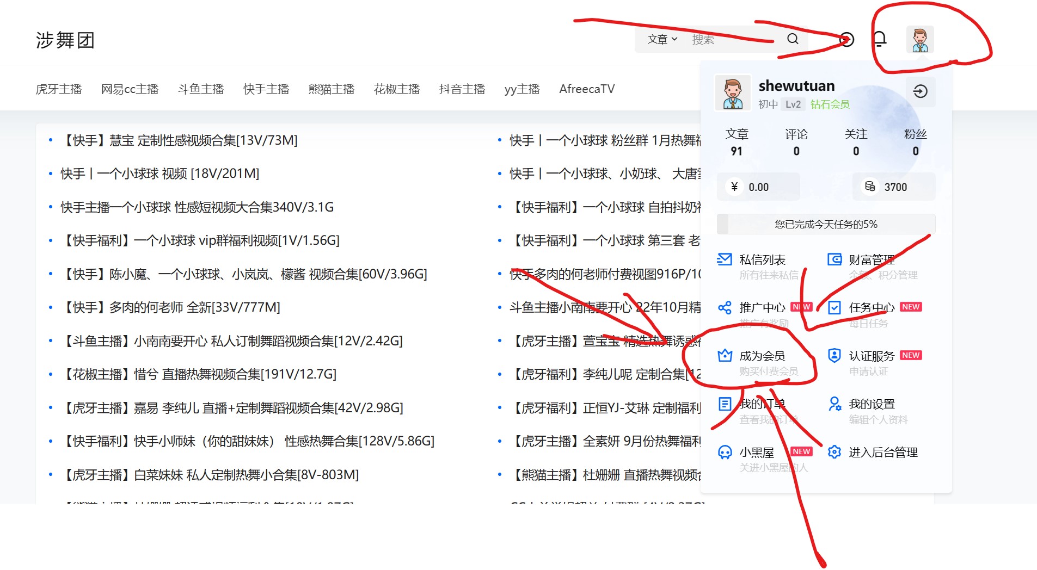Open the notification bell
The image size is (1037, 570).
[880, 39]
